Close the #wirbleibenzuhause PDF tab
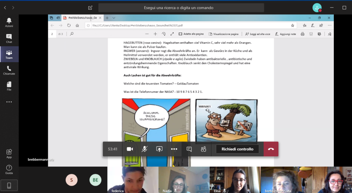The width and height of the screenshot is (352, 193). 100,18
